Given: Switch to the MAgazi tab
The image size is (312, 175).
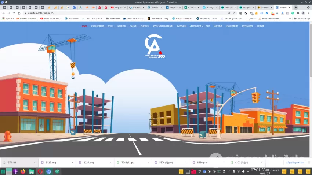Looking at the screenshot, I should click(247, 8).
